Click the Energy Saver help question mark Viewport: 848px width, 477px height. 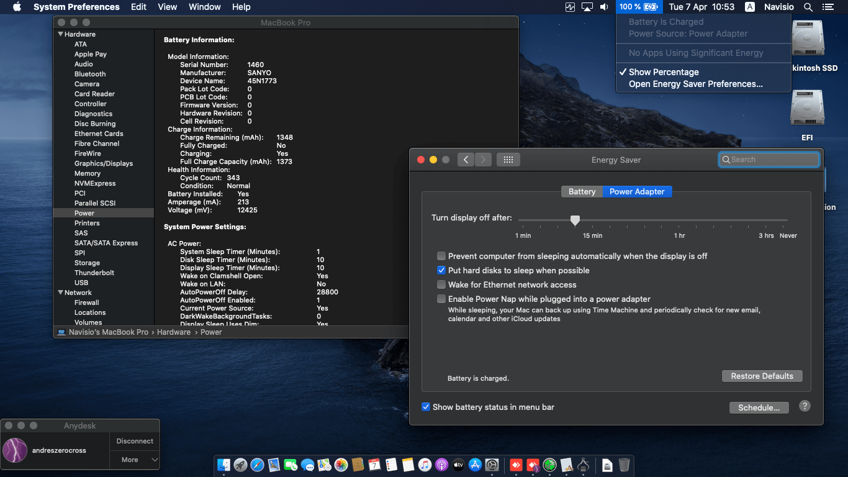(805, 406)
